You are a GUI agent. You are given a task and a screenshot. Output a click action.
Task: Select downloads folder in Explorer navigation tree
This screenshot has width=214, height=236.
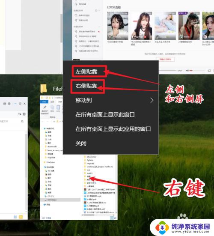[51, 146]
